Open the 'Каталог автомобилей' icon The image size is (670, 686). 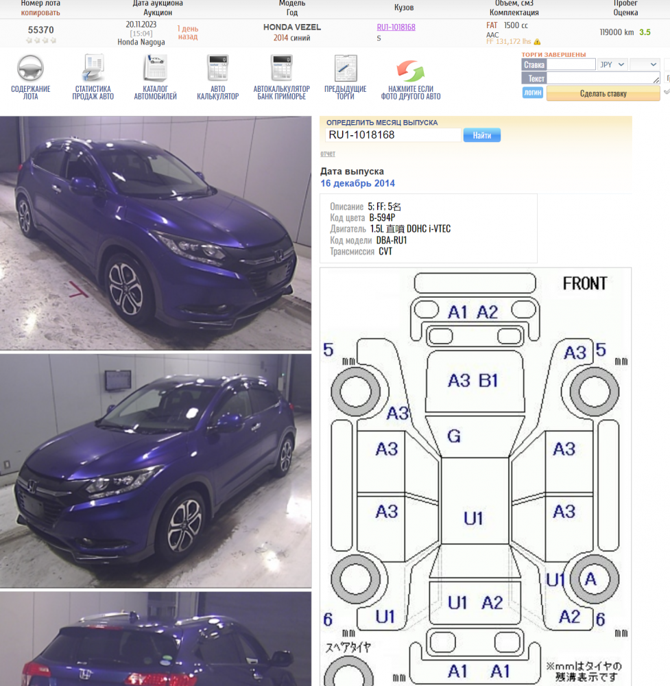coord(155,69)
